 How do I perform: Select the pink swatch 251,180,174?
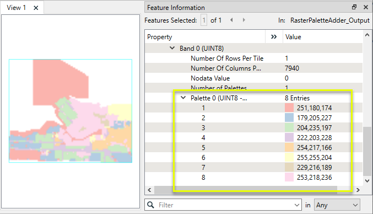pyautogui.click(x=289, y=108)
